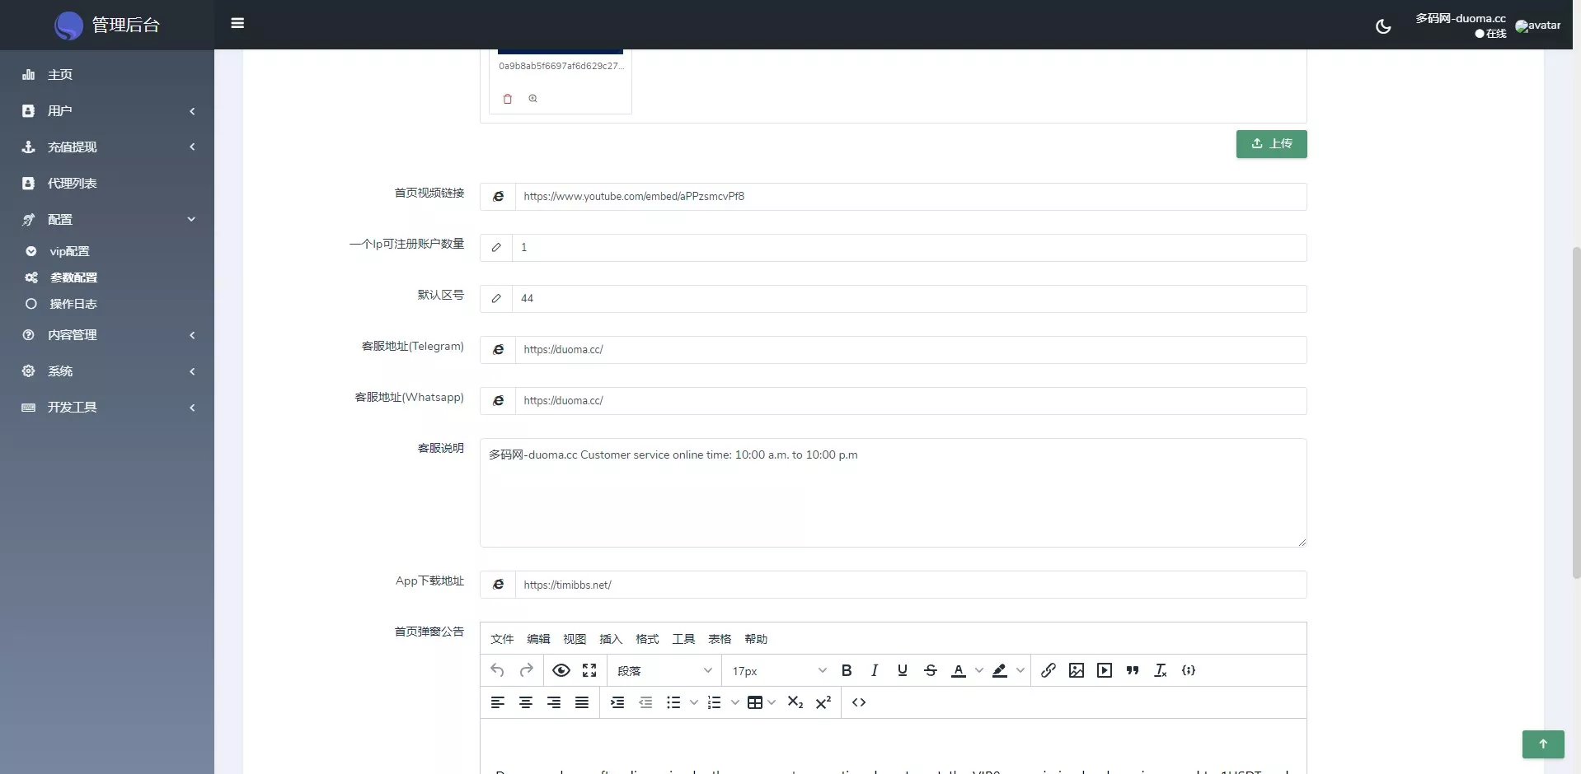Click the hamburger menu icon to collapse sidebar
The width and height of the screenshot is (1581, 774).
pyautogui.click(x=237, y=23)
